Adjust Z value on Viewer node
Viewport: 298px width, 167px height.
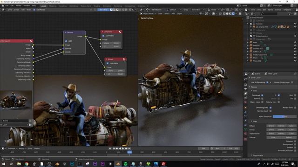click(x=115, y=74)
